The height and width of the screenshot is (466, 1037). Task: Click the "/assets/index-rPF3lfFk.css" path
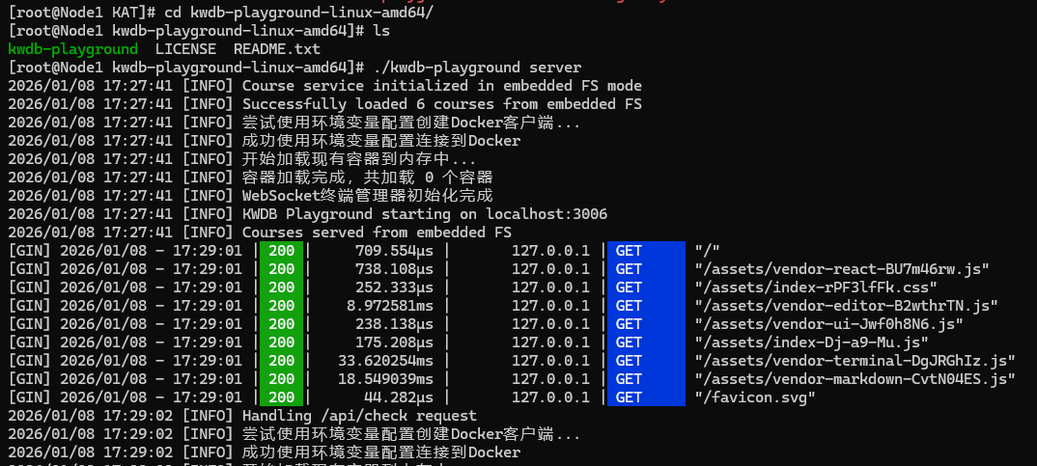tap(816, 288)
